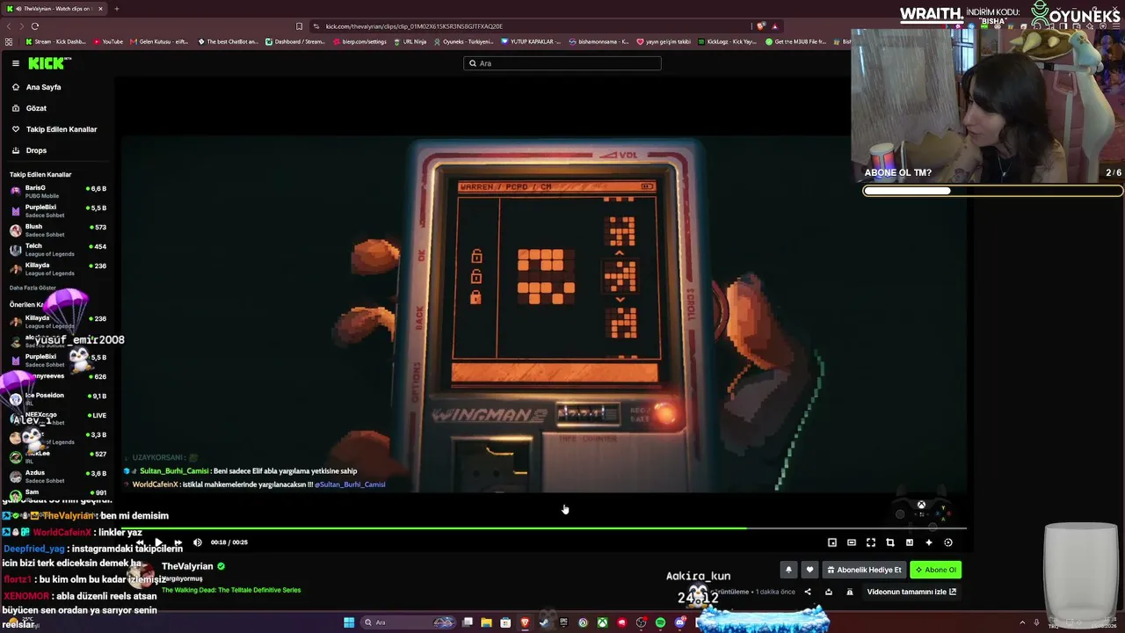Screen dimensions: 1125x633
Task: Click the Ara search field on Kick
Action: [562, 63]
